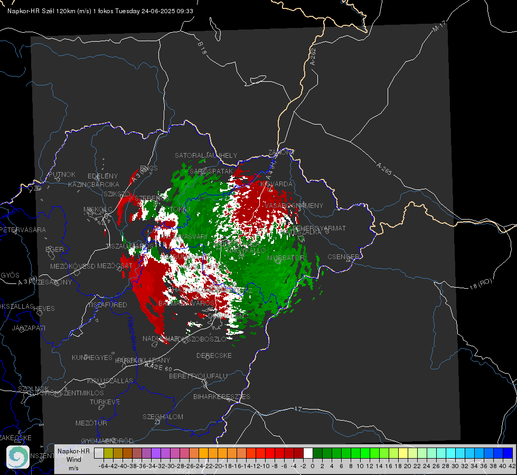The image size is (517, 475).
Task: Click the swirl logo icon beside the legend
Action: click(x=18, y=457)
